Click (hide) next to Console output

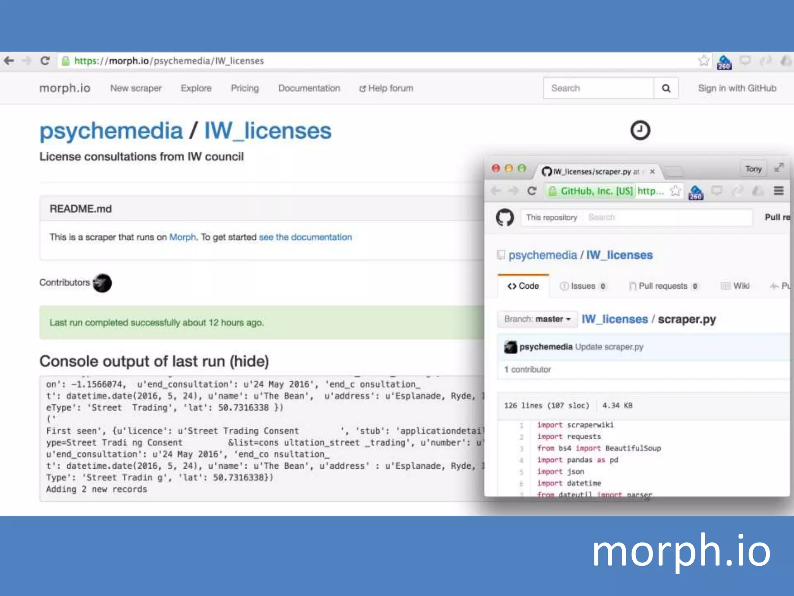pyautogui.click(x=249, y=361)
